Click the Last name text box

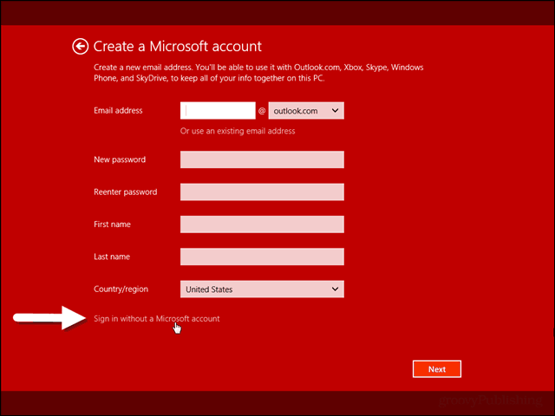click(262, 257)
